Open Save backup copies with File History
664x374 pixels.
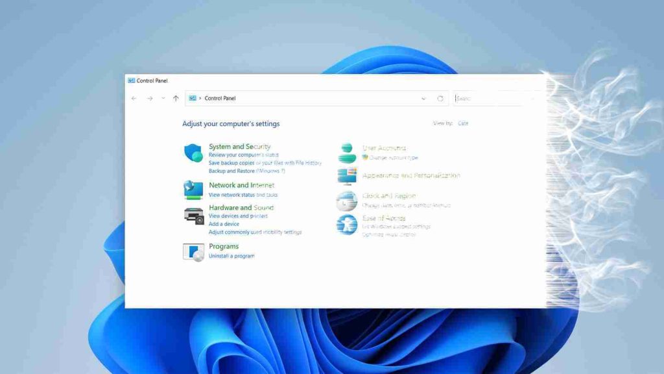click(265, 163)
